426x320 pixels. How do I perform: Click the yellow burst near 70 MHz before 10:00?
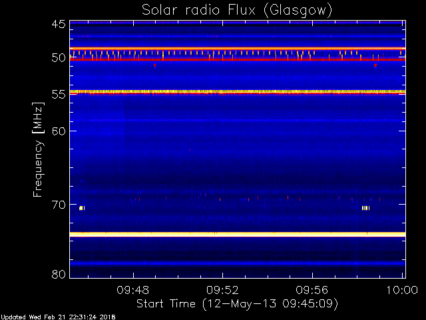(365, 208)
